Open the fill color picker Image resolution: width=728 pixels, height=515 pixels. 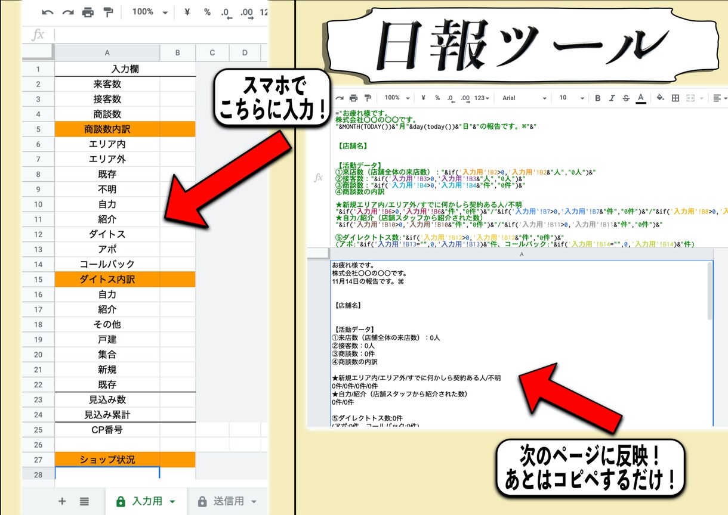pos(660,98)
